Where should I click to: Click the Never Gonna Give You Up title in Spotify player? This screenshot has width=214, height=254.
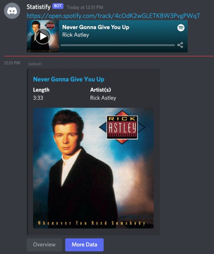96,27
